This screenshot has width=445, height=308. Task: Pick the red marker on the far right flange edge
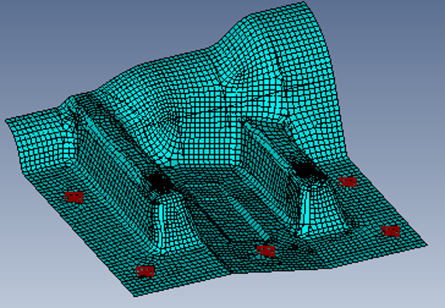tap(391, 232)
